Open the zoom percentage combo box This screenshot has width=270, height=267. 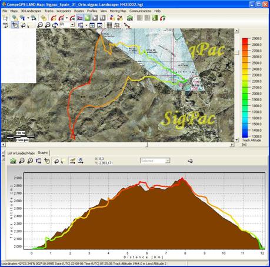click(x=67, y=25)
